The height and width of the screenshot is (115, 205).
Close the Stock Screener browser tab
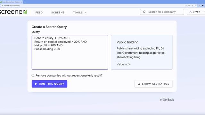click(x=21, y=2)
